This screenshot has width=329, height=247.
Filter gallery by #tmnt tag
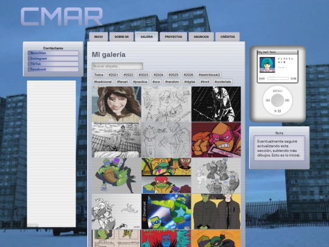pyautogui.click(x=205, y=82)
